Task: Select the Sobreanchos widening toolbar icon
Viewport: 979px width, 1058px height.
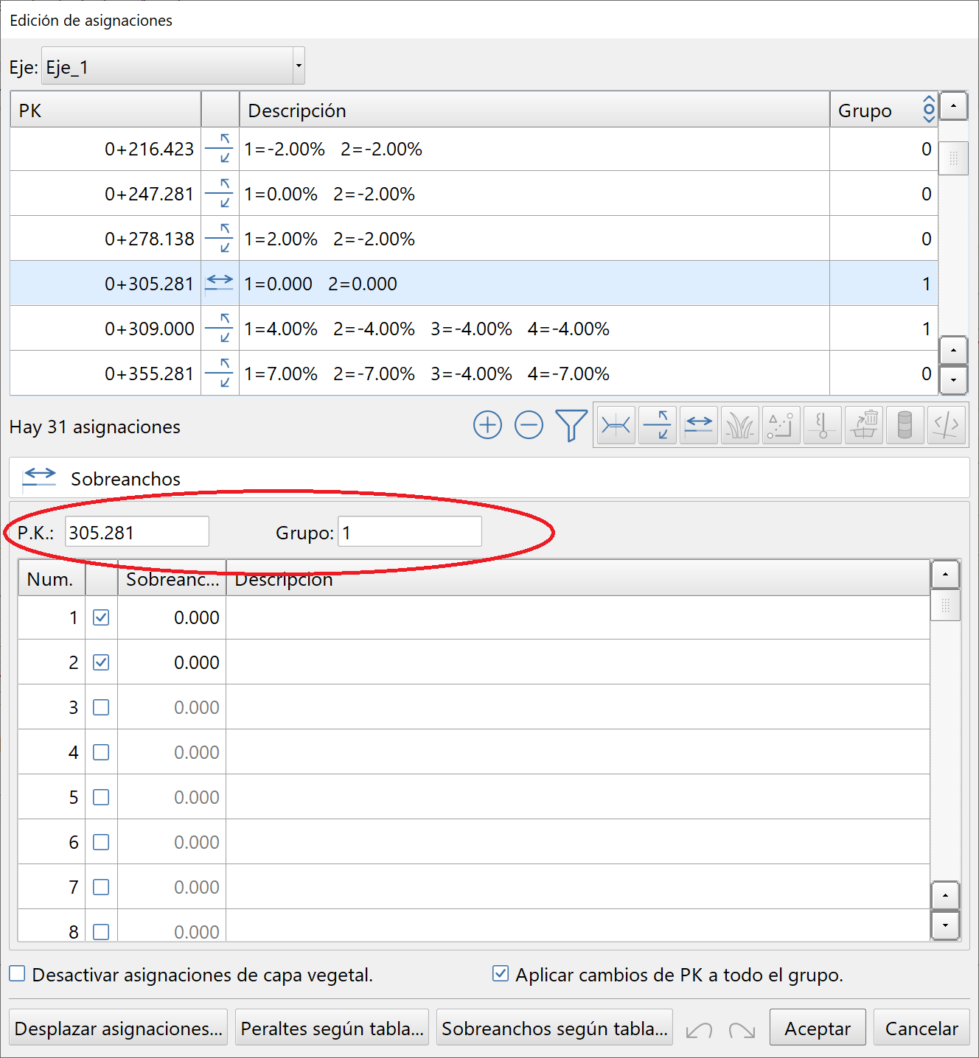Action: pos(698,425)
